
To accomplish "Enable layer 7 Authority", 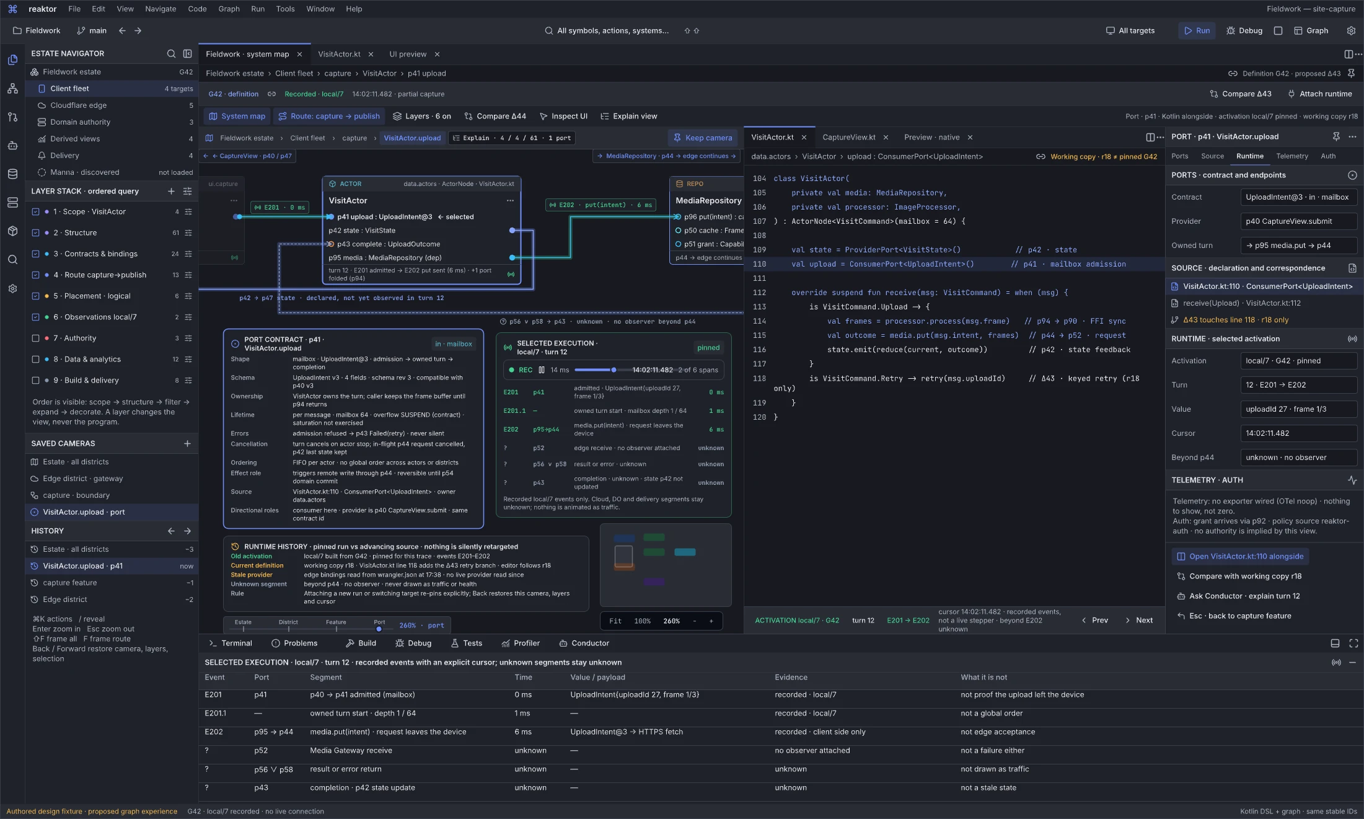I will click(x=35, y=339).
